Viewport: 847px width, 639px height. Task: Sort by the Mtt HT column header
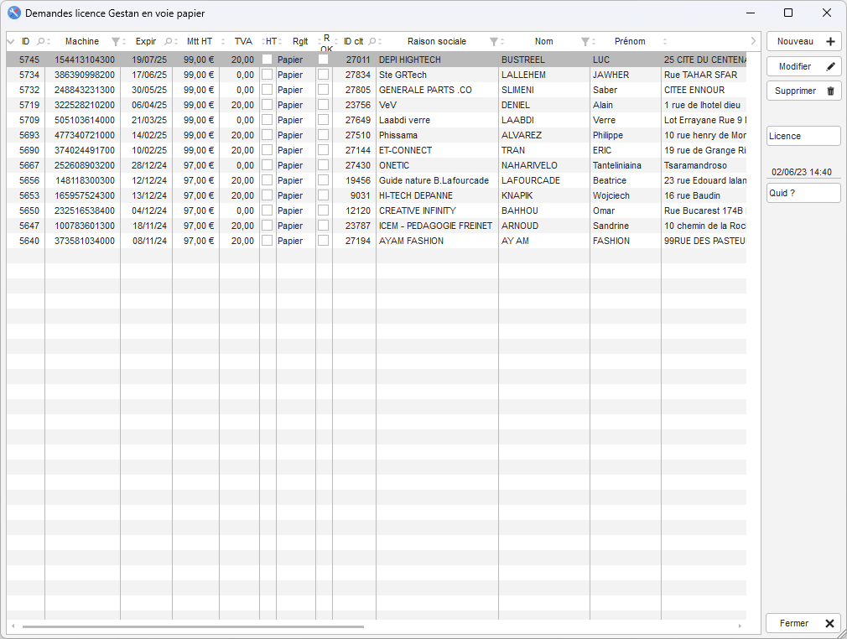[x=200, y=42]
